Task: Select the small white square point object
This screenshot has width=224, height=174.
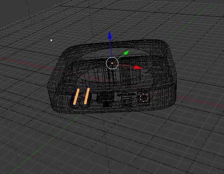Action: [x=51, y=41]
